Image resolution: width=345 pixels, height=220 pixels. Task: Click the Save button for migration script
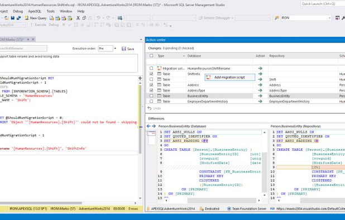tap(128, 49)
